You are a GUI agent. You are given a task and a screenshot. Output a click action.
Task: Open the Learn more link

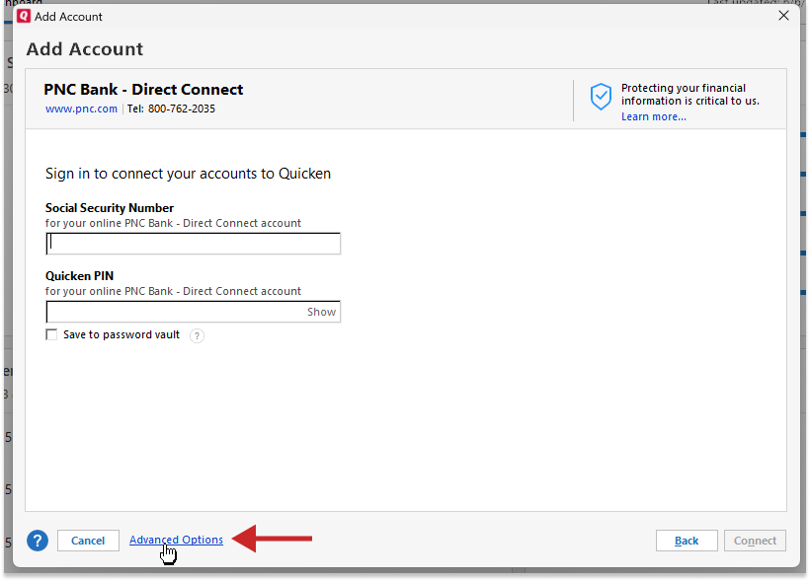point(654,116)
